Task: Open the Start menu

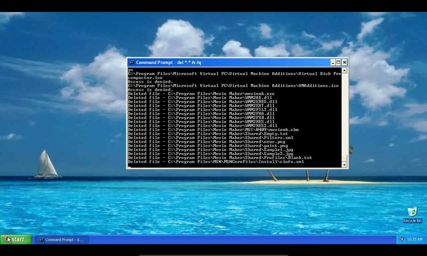Action: [16, 239]
